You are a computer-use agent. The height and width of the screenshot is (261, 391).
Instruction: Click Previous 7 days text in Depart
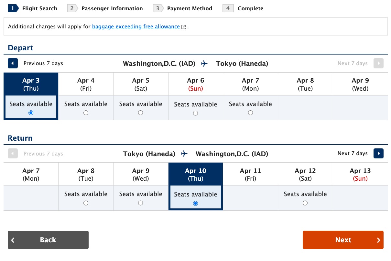(43, 64)
